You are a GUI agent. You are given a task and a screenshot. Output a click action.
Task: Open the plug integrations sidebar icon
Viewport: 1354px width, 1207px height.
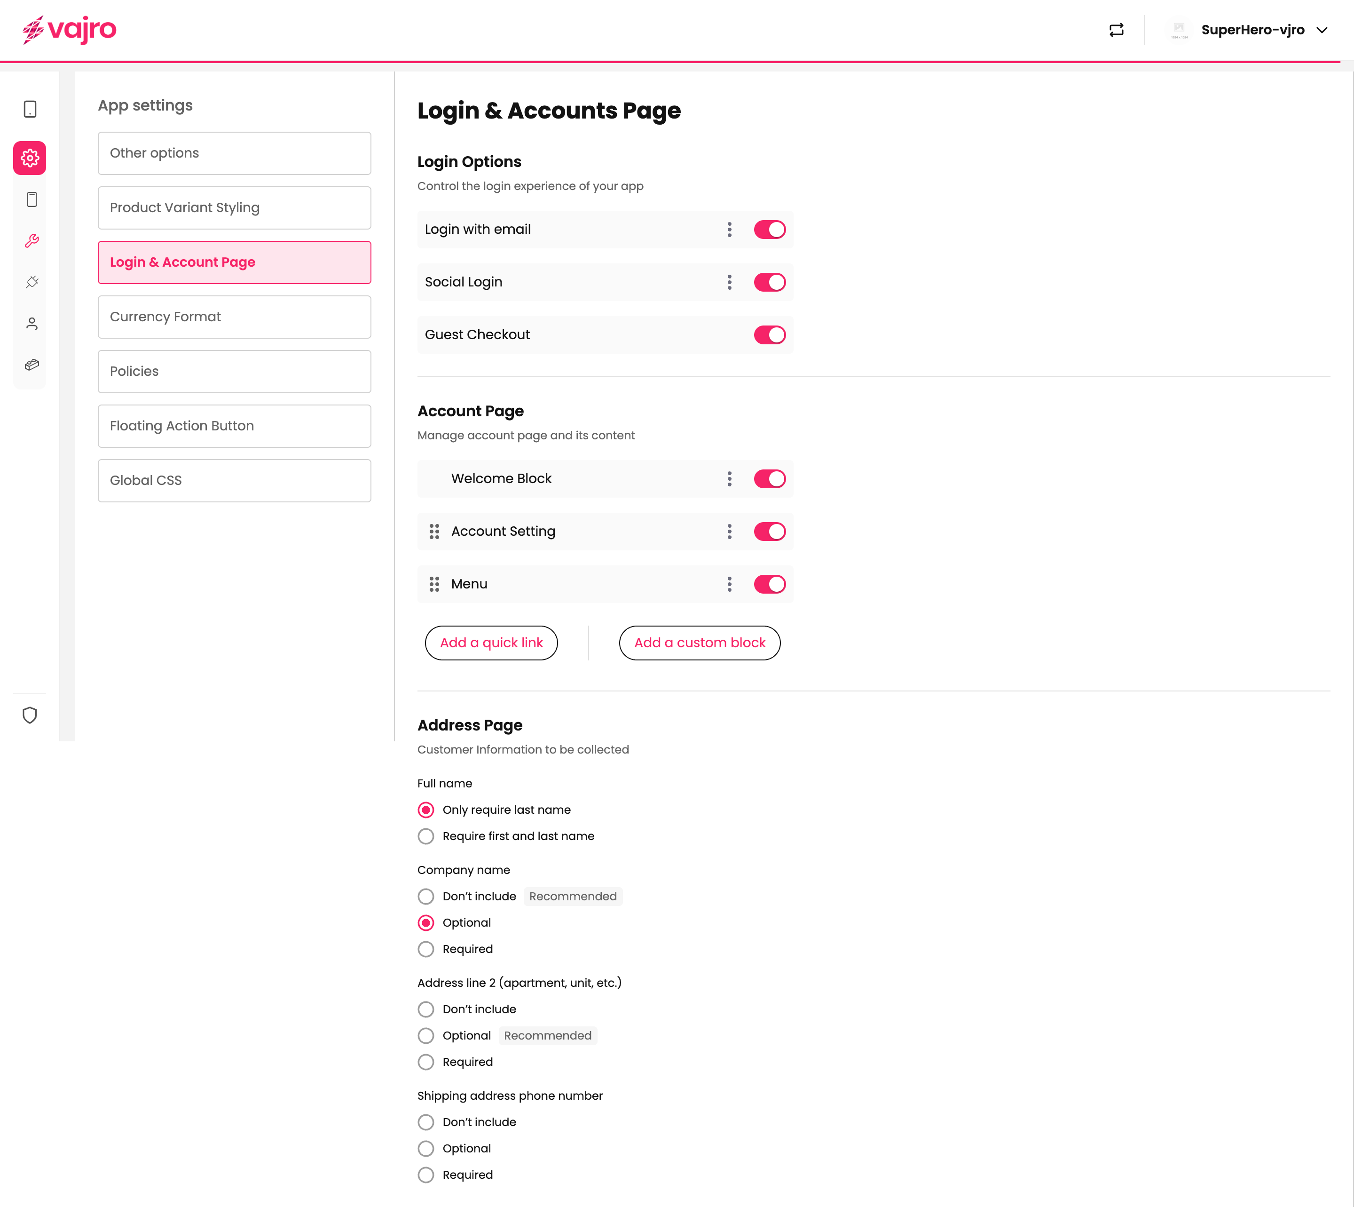point(31,282)
